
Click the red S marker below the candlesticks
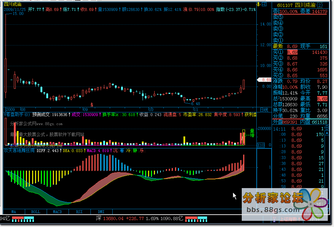click(92, 104)
